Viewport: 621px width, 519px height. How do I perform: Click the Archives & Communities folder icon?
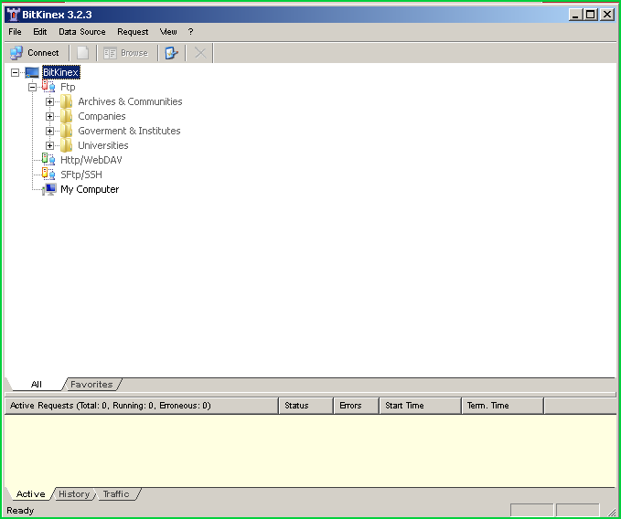tap(66, 101)
